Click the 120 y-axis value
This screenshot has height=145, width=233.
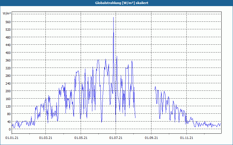click(x=8, y=106)
